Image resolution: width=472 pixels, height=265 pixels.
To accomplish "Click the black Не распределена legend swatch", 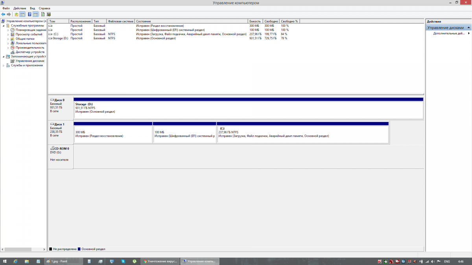I will (51, 249).
